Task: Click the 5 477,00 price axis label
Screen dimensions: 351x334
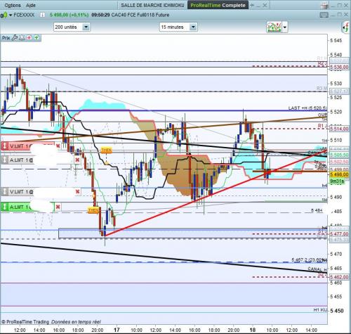Action: pos(339,234)
